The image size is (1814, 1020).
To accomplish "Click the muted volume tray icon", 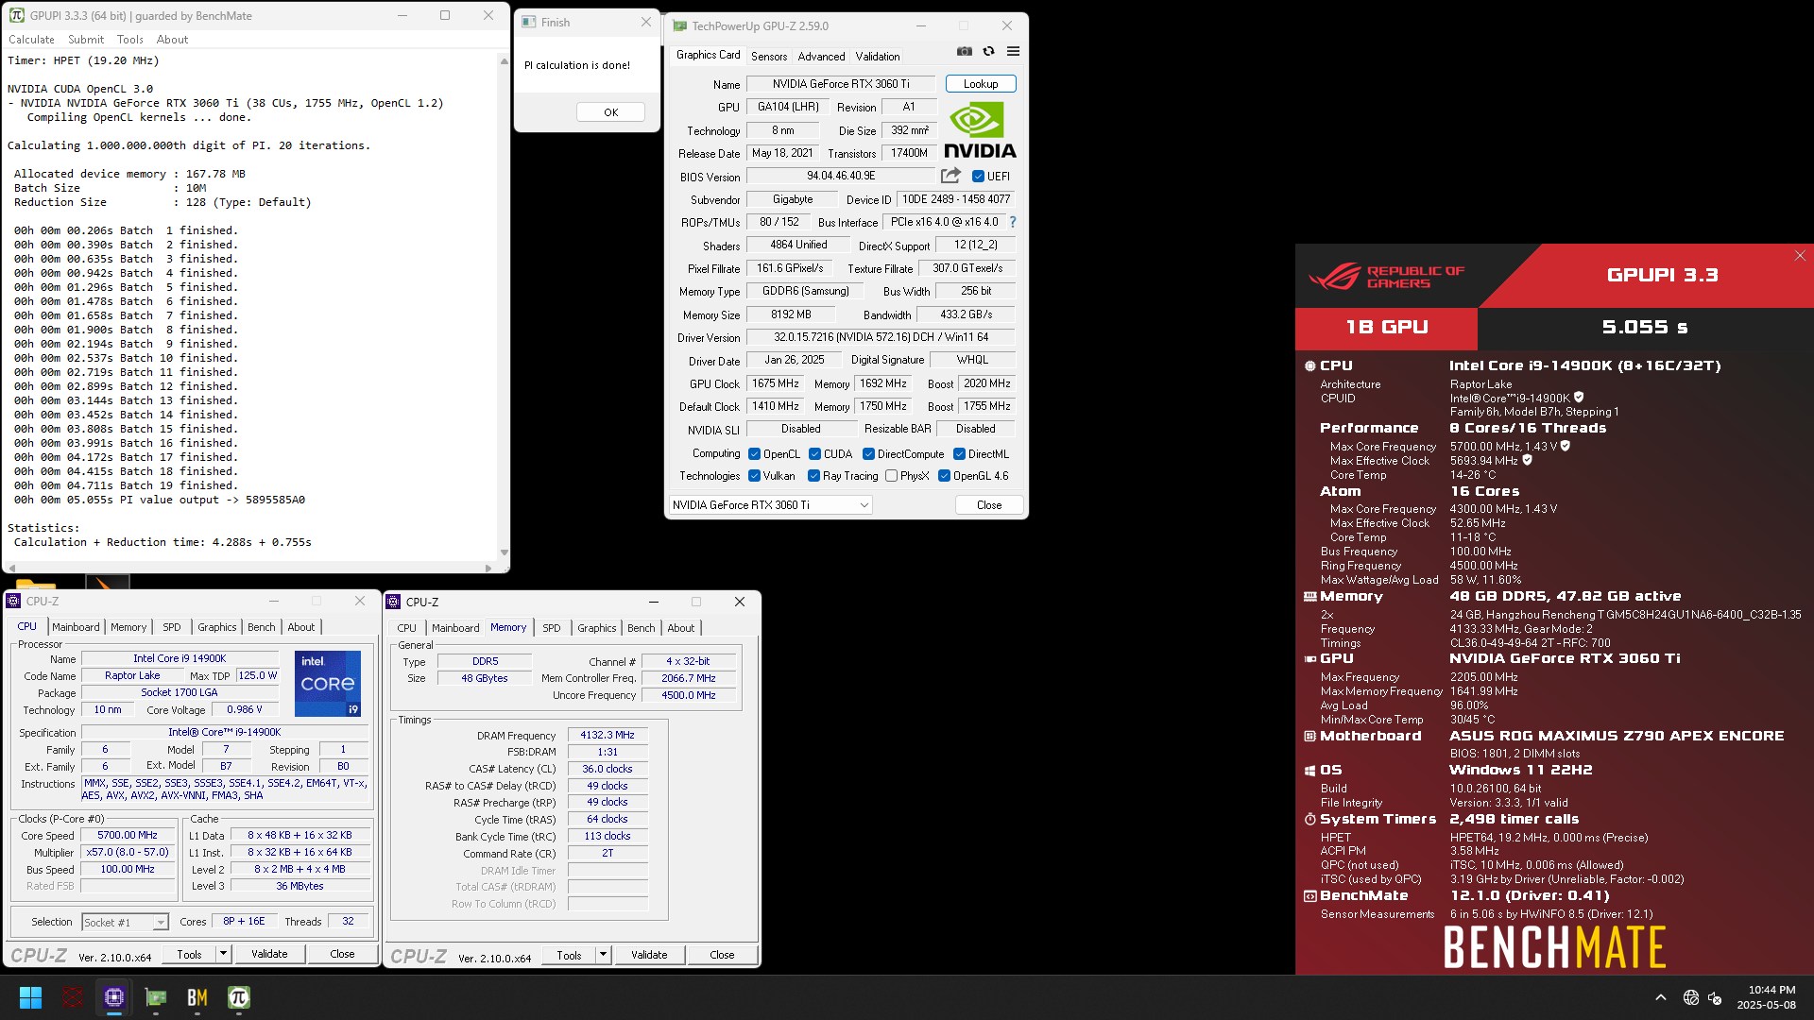I will (x=1715, y=997).
